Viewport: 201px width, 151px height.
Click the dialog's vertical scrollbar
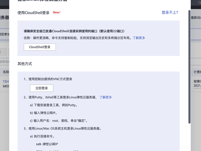pyautogui.click(x=190, y=67)
